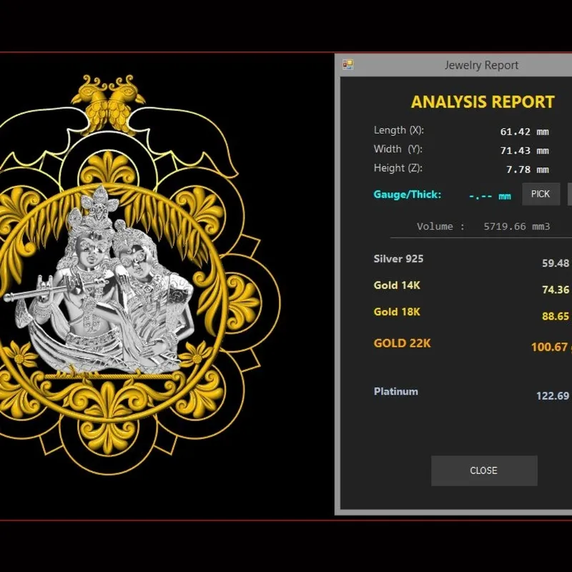Click the GOLD 22K label
The width and height of the screenshot is (572, 572).
(402, 343)
